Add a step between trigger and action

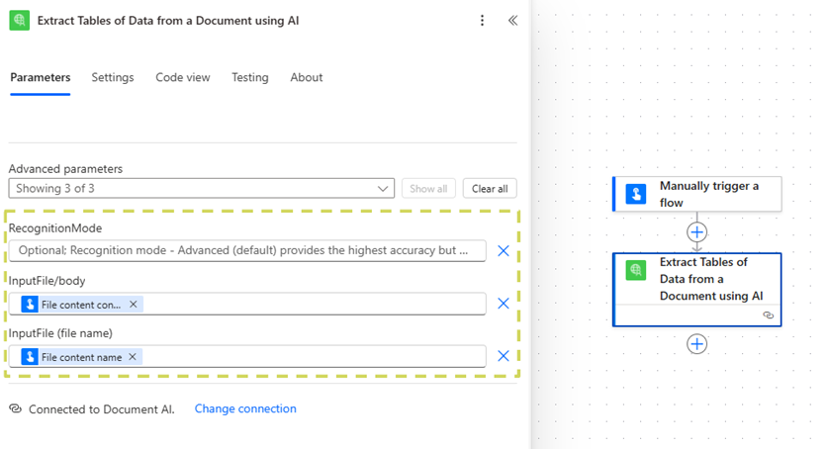click(x=697, y=231)
